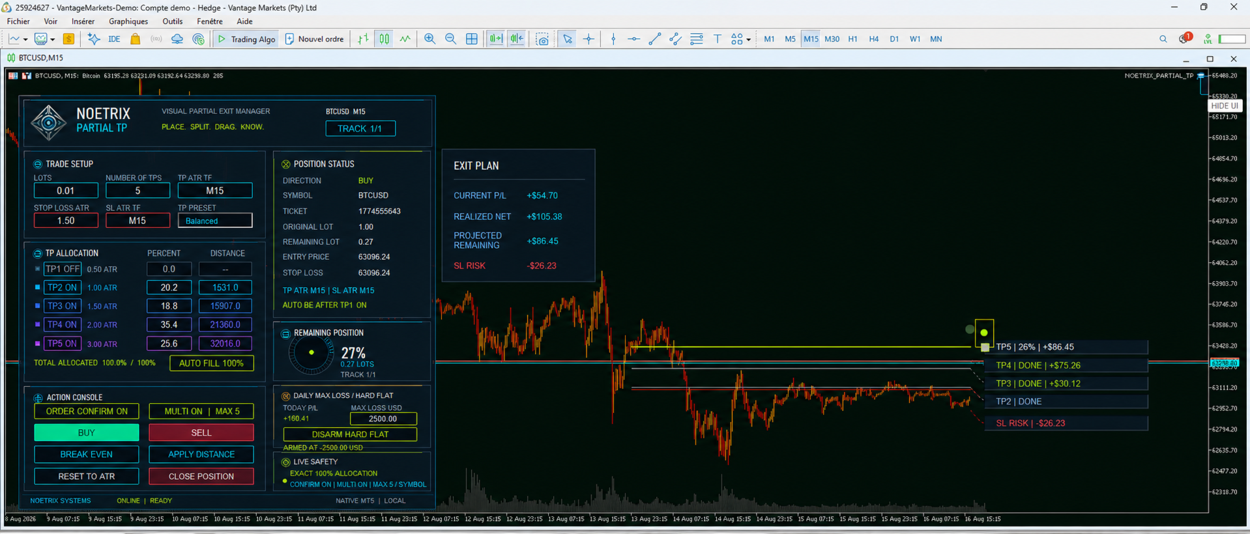
Task: Toggle TP5 ON button
Action: (x=63, y=343)
